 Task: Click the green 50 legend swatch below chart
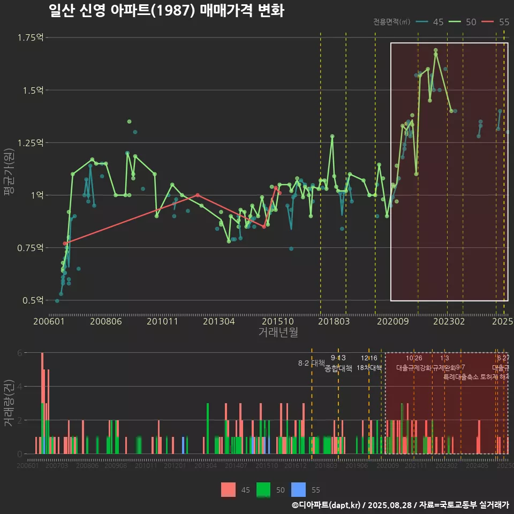pyautogui.click(x=263, y=489)
